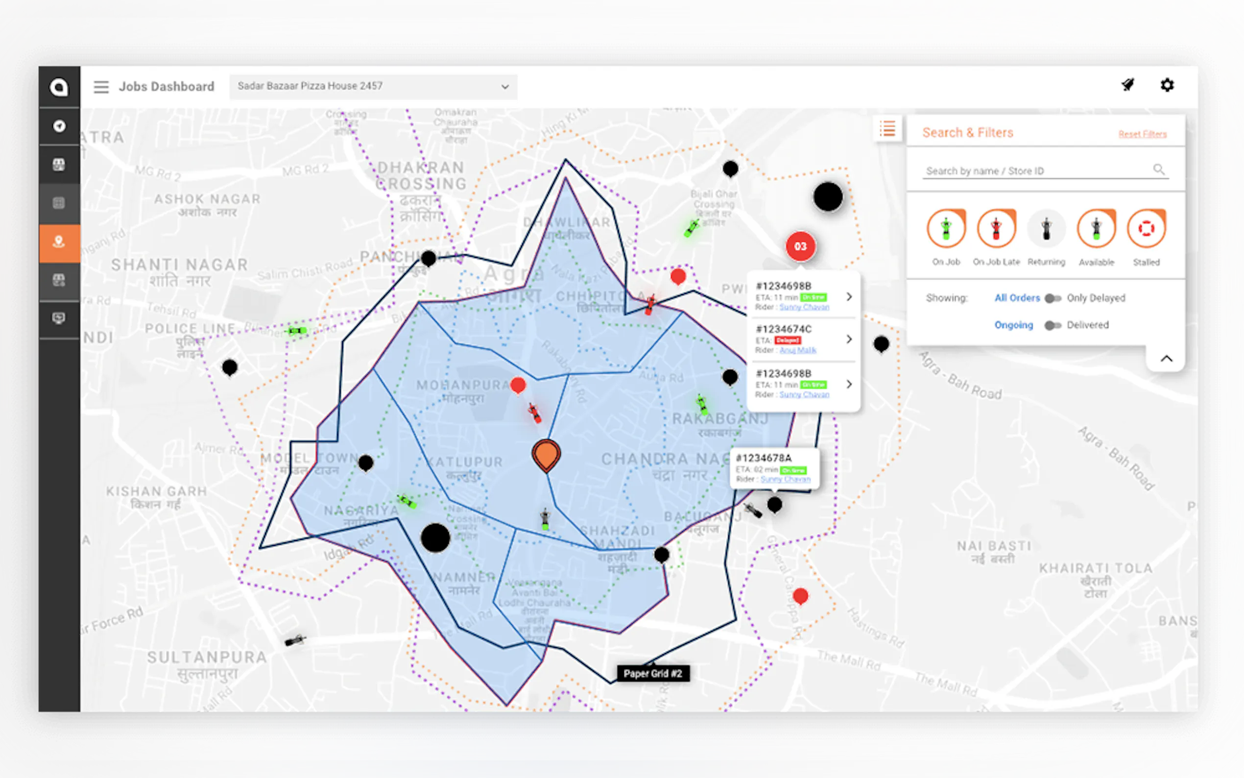Open rider Anuj Malik link
This screenshot has height=778, width=1244.
[x=798, y=350]
